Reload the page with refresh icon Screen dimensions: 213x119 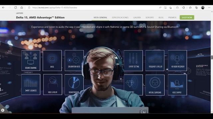(16, 8)
